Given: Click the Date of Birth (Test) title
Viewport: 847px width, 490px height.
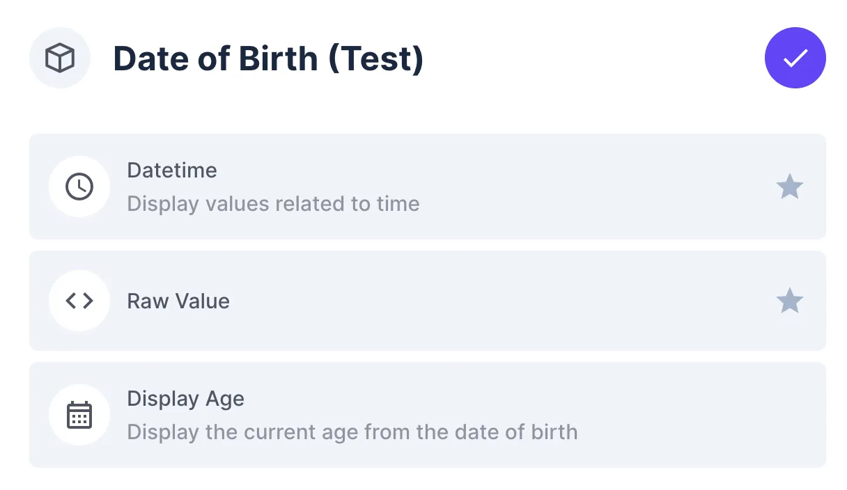Looking at the screenshot, I should pos(269,58).
